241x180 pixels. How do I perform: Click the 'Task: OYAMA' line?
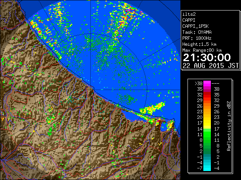(197, 32)
